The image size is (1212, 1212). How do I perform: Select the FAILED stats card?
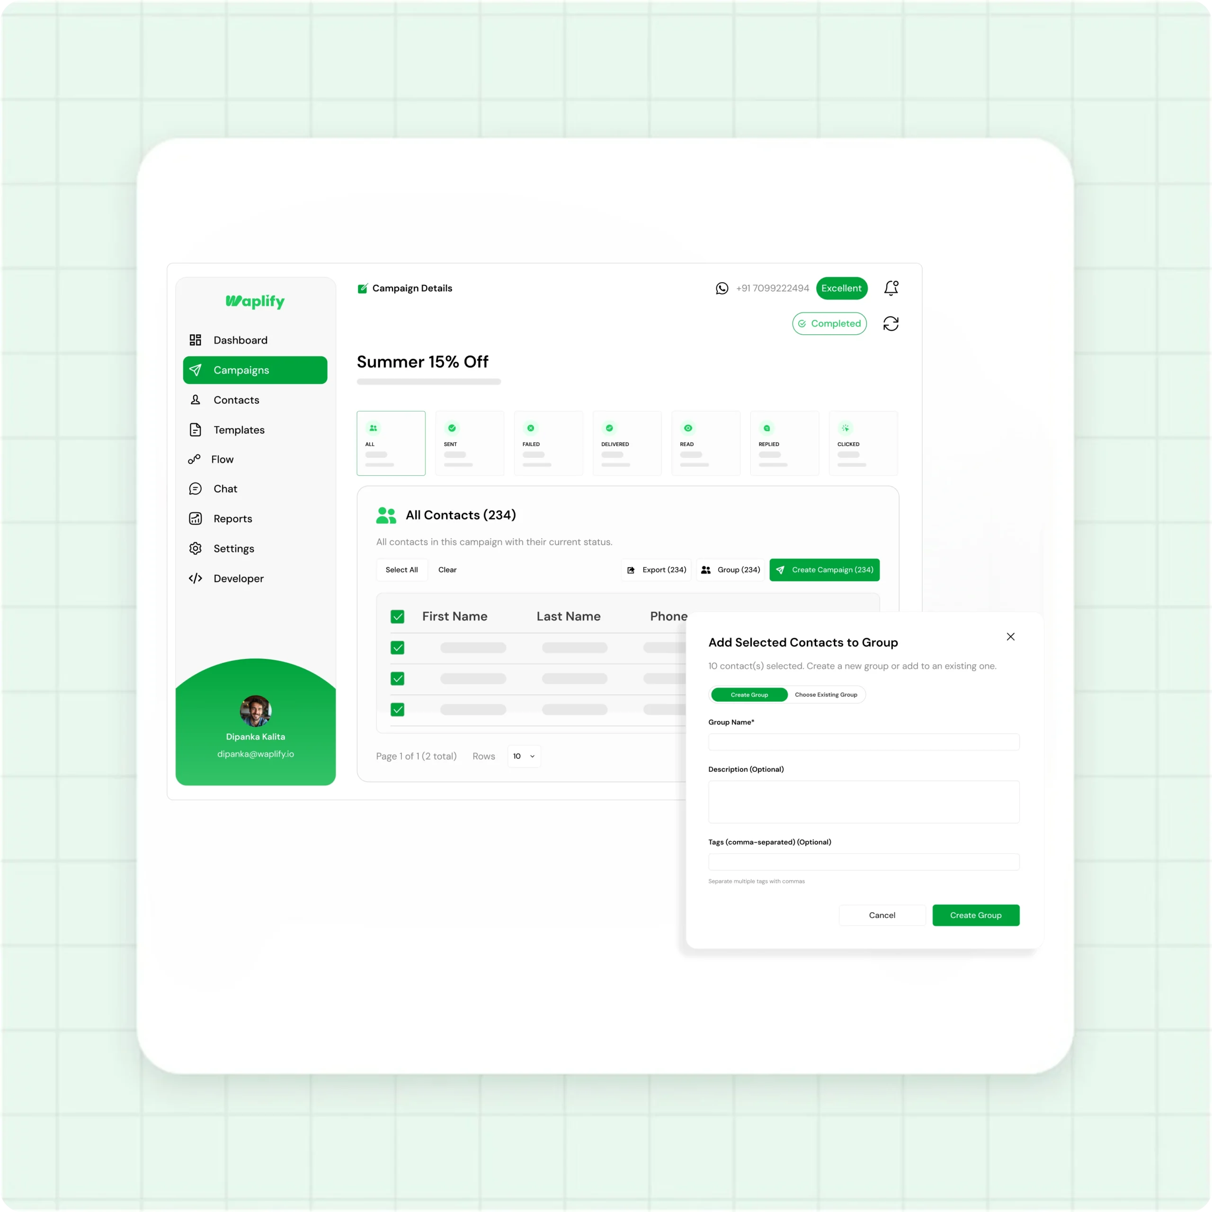click(548, 443)
